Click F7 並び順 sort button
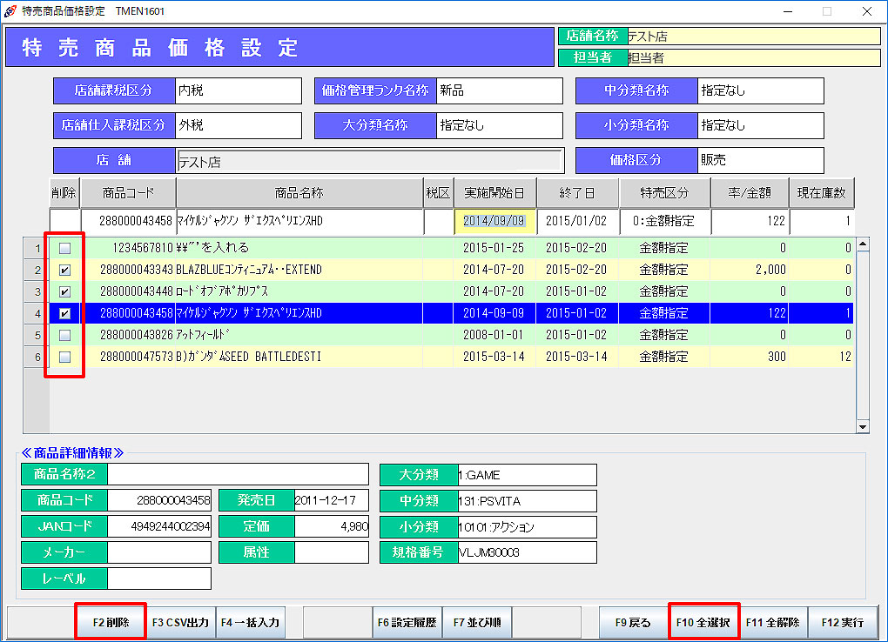 (476, 623)
